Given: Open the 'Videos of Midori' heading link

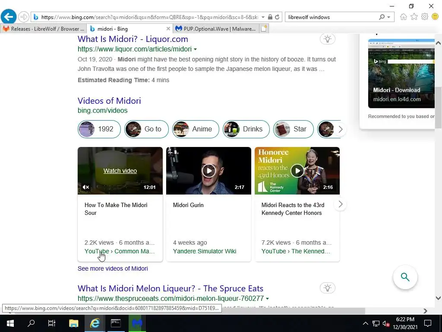Looking at the screenshot, I should (x=109, y=101).
